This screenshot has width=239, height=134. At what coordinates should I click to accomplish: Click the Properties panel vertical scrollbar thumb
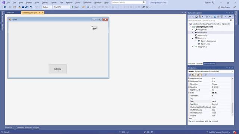click(x=232, y=108)
